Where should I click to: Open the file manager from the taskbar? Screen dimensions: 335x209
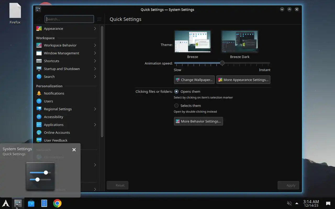pyautogui.click(x=44, y=203)
